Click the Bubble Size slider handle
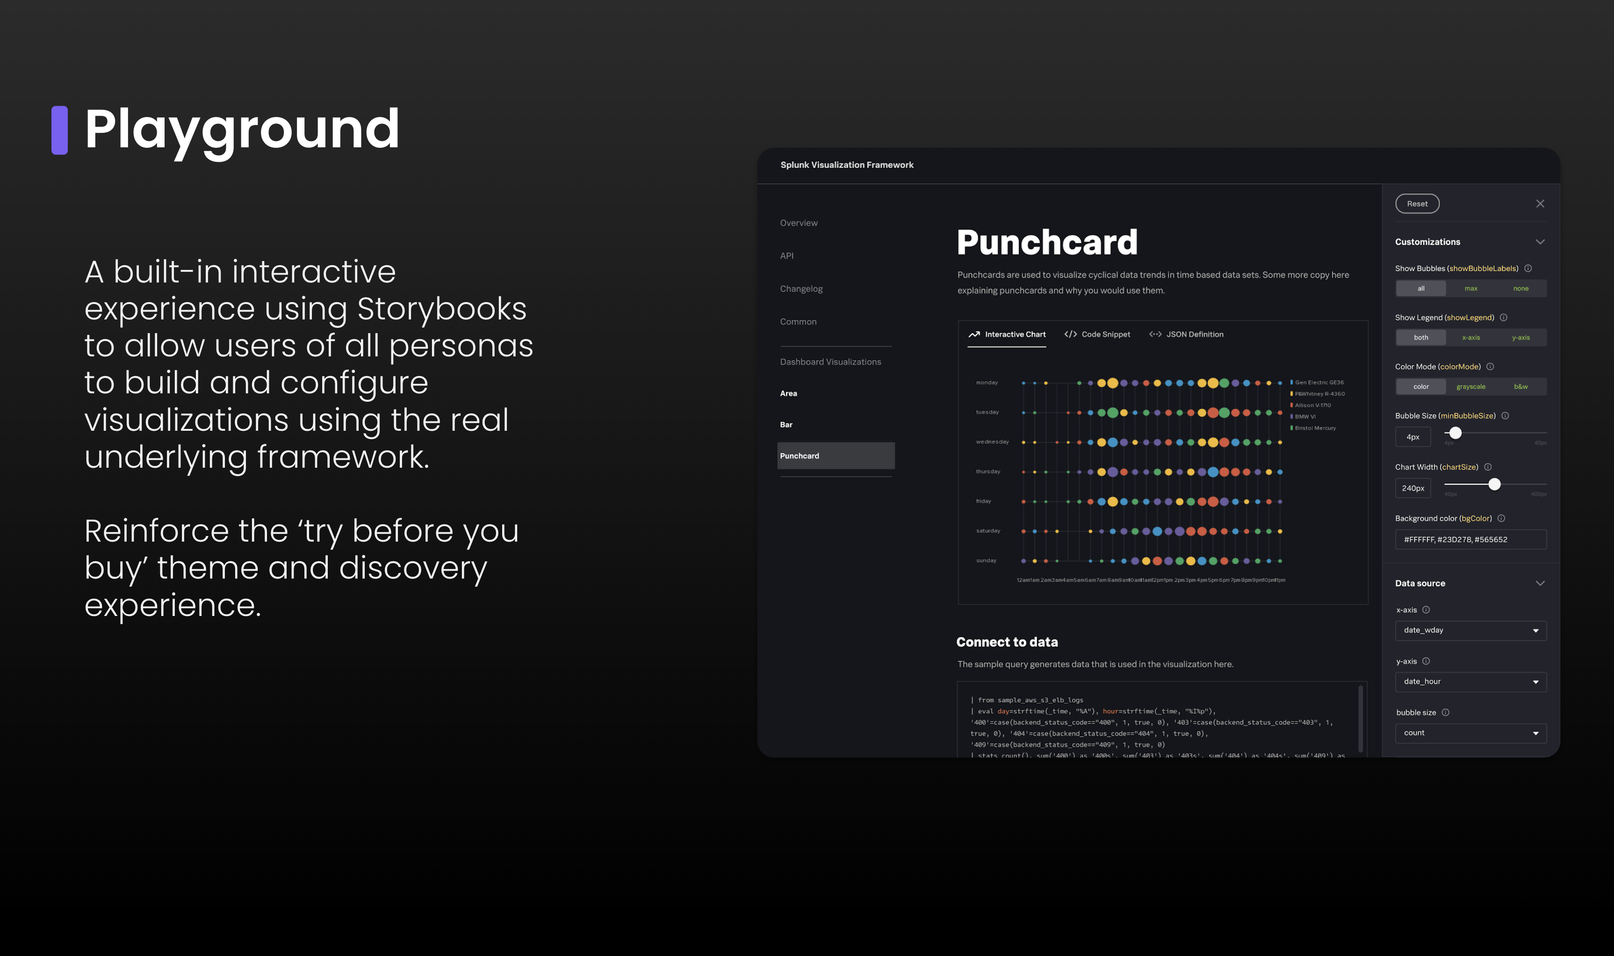Screen dimensions: 1614x956 point(1455,433)
